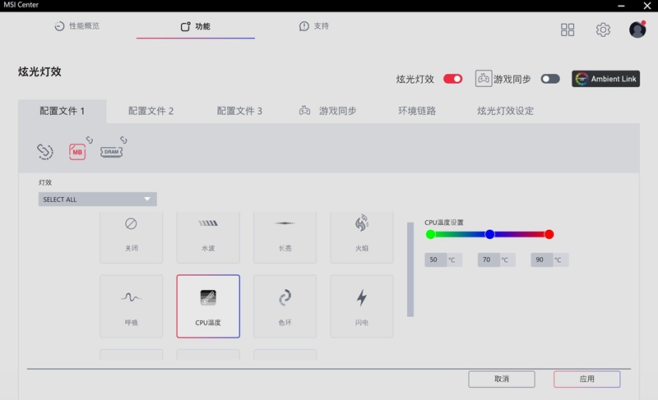Turn off lighting with 关闭 effect tile
Viewport: 658px width, 400px height.
(x=131, y=233)
